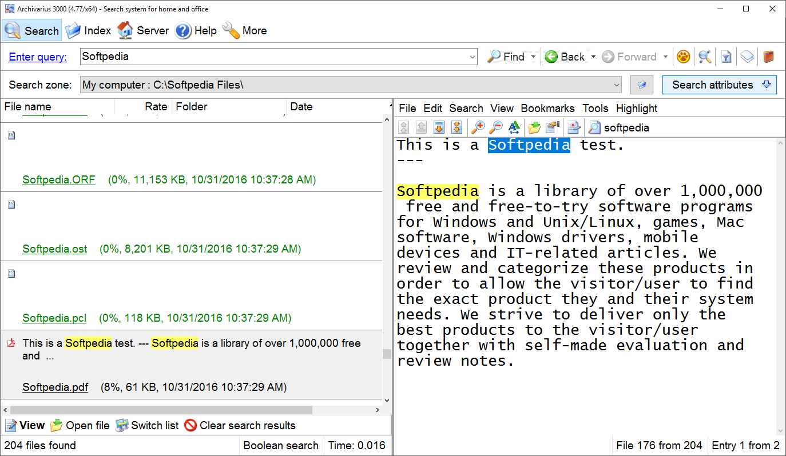Click the Boolean search status bar entry
This screenshot has width=786, height=456.
(281, 446)
